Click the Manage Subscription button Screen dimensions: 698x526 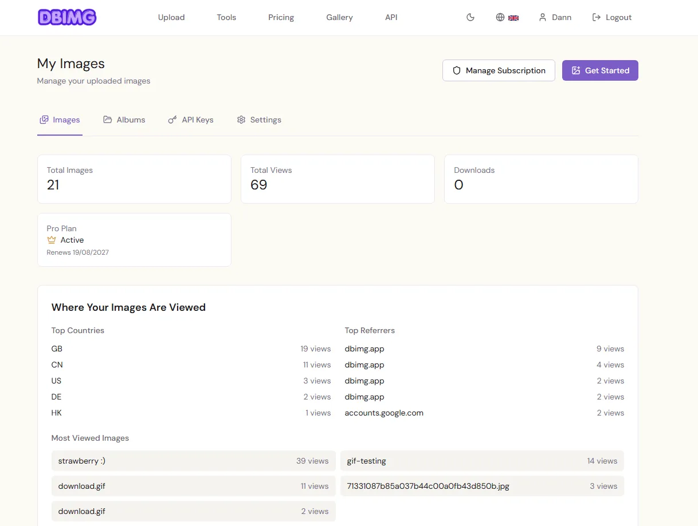pyautogui.click(x=499, y=70)
